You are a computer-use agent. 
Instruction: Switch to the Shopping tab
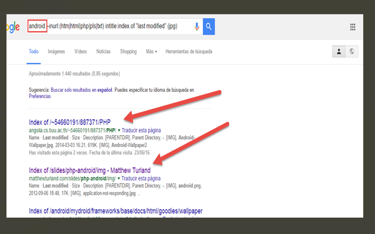click(128, 51)
